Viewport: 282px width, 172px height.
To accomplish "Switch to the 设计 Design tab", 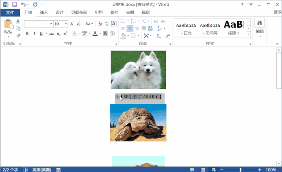I will (59, 12).
